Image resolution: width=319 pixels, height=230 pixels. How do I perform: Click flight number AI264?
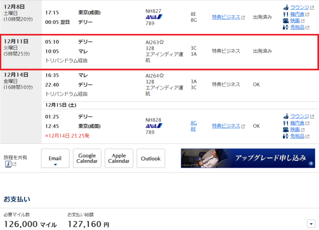[x=152, y=76]
